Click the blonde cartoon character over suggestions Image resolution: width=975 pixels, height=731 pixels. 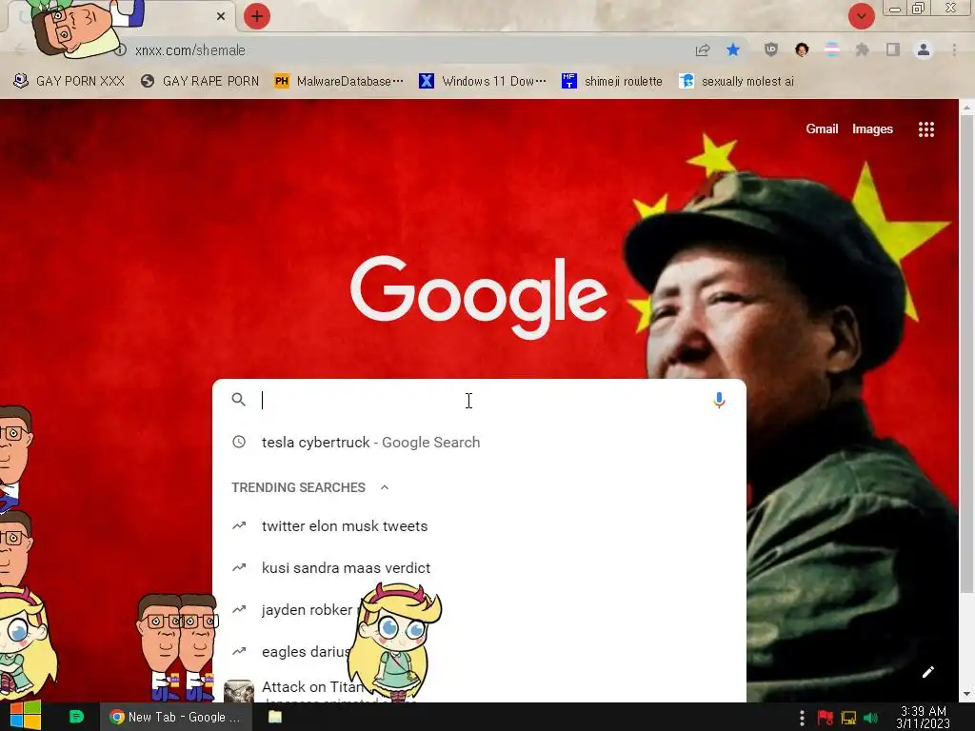pos(395,641)
